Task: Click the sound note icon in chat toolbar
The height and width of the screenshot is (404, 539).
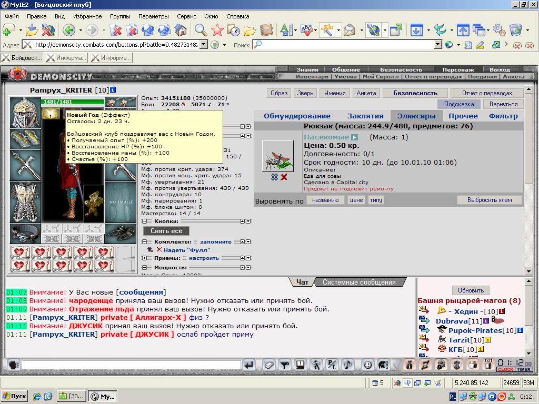Action: coord(347,365)
